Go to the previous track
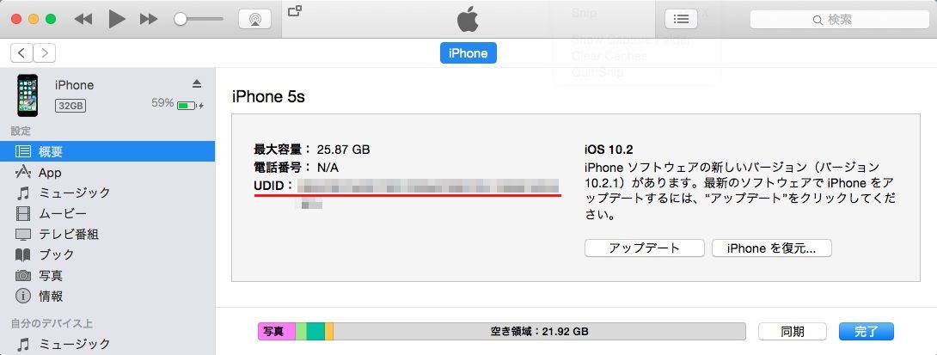Viewport: 937px width, 355px height. tap(83, 19)
